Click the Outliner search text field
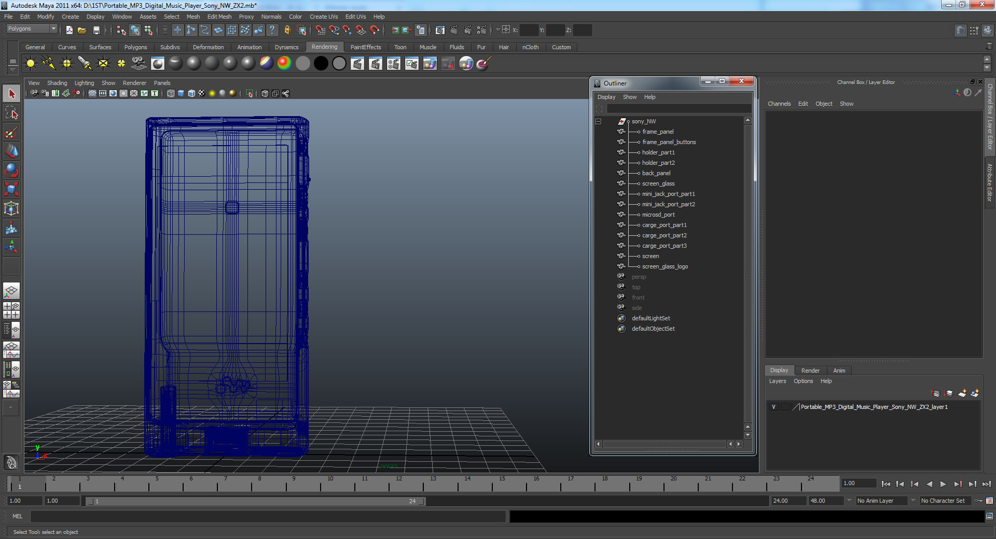Image resolution: width=996 pixels, height=539 pixels. pyautogui.click(x=679, y=109)
